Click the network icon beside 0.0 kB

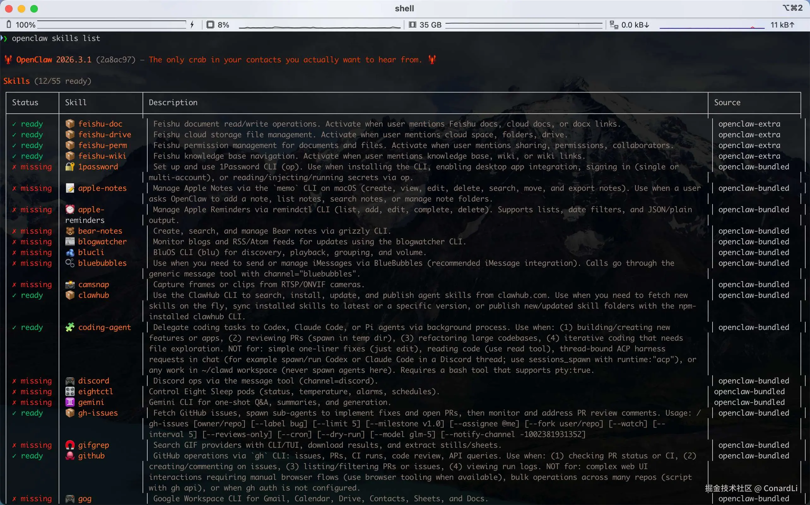(614, 25)
